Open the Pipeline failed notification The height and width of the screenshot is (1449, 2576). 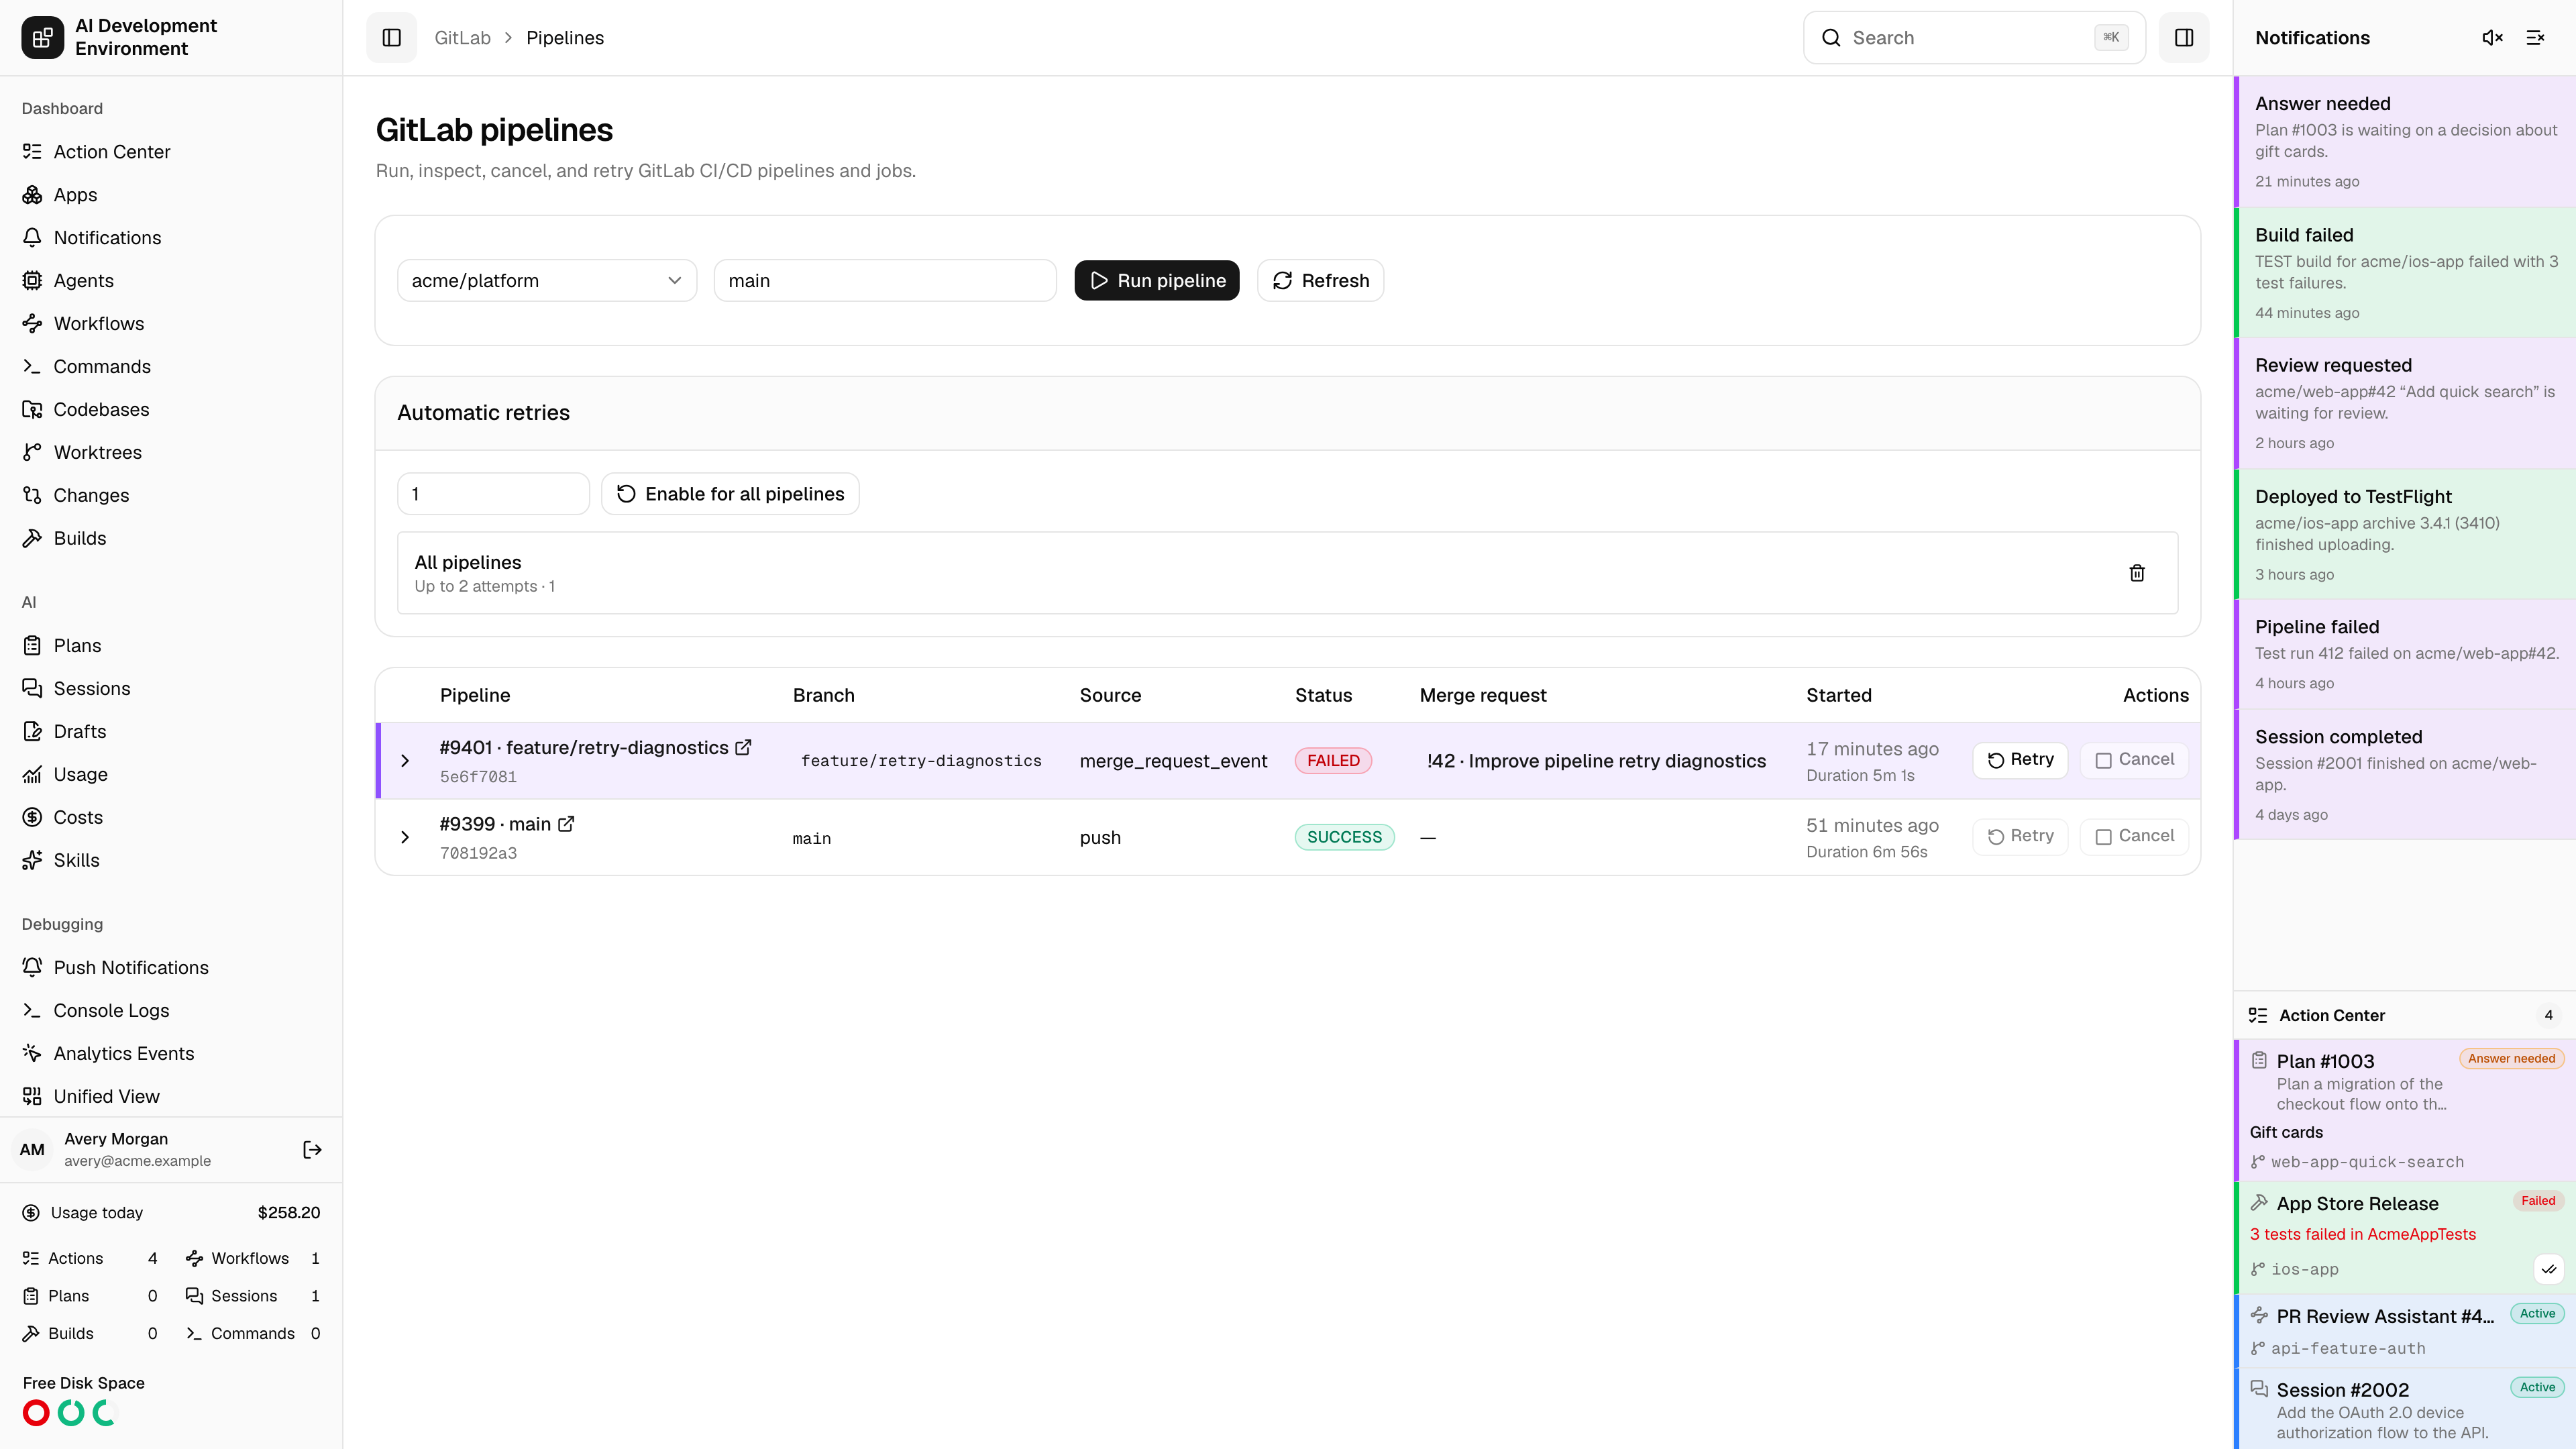point(2405,655)
